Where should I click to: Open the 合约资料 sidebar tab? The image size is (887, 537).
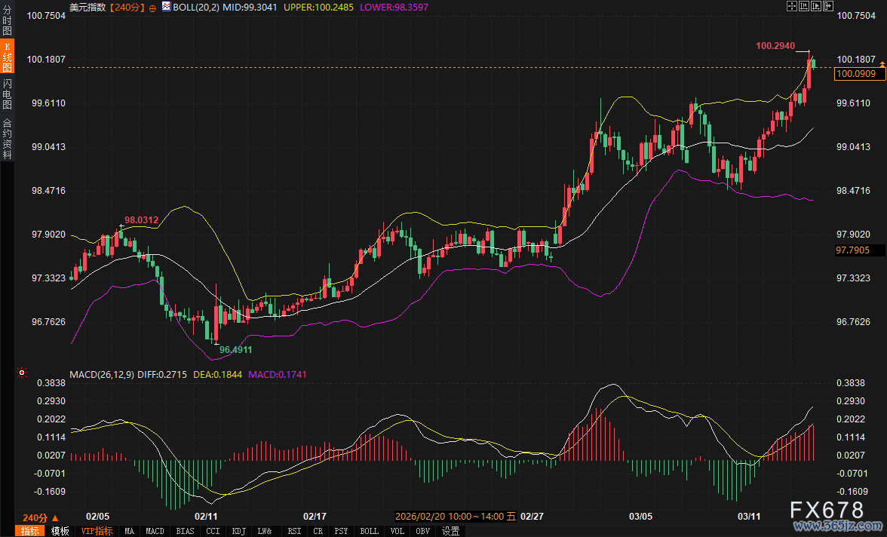pos(7,138)
